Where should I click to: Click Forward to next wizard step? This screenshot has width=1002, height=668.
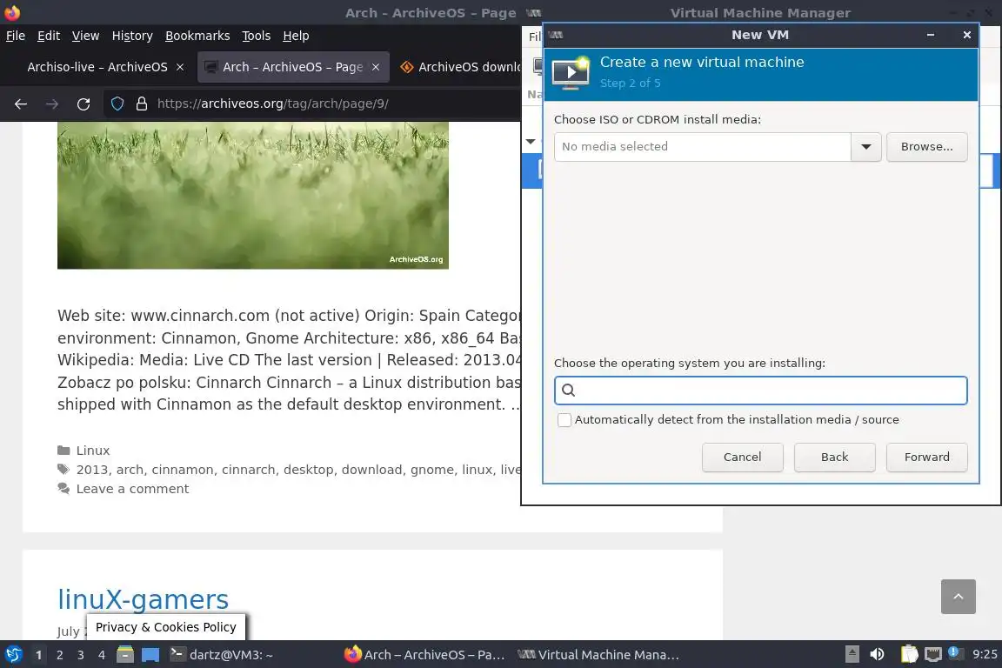pos(926,457)
